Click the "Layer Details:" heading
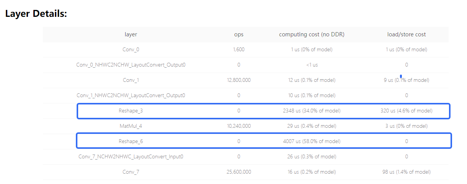467x184 pixels. [36, 14]
